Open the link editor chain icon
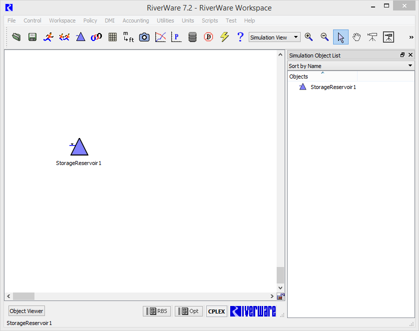The image size is (419, 331). [x=96, y=37]
